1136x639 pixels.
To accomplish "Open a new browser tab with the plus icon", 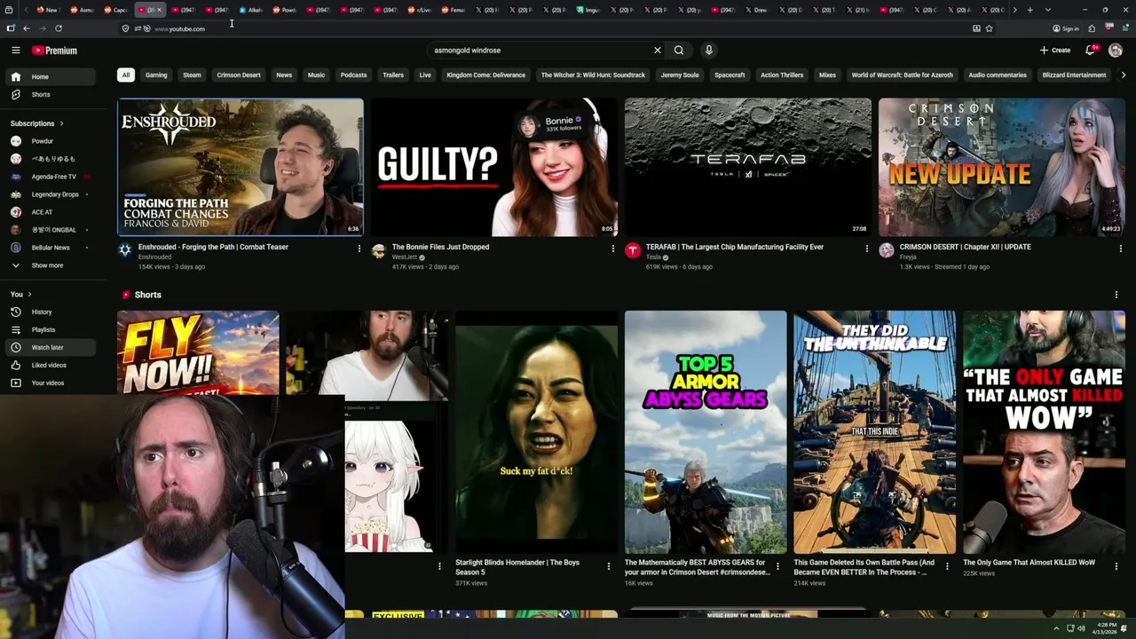I will [1029, 10].
